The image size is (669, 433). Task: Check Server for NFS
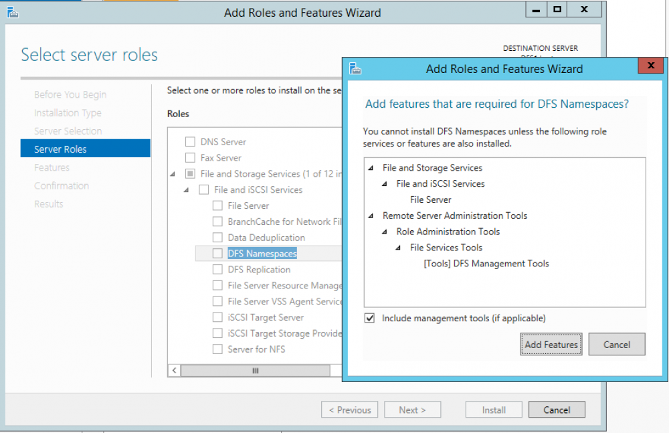[x=217, y=349]
